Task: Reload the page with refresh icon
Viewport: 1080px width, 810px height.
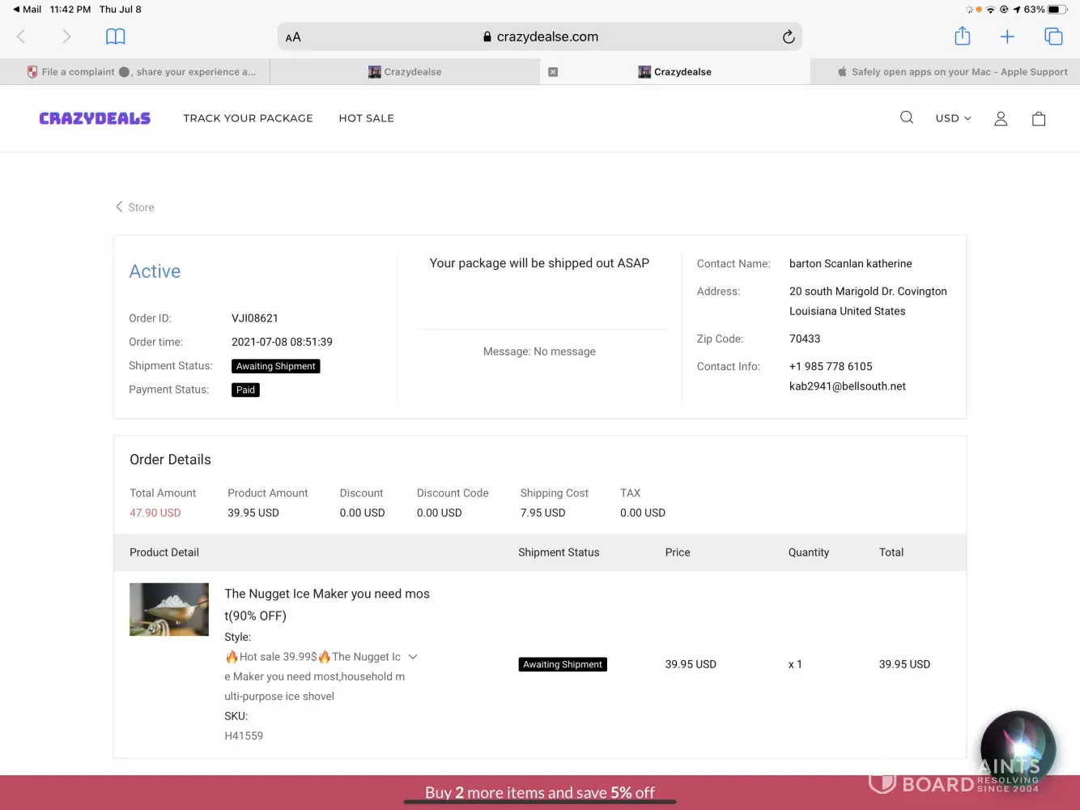Action: [x=788, y=37]
